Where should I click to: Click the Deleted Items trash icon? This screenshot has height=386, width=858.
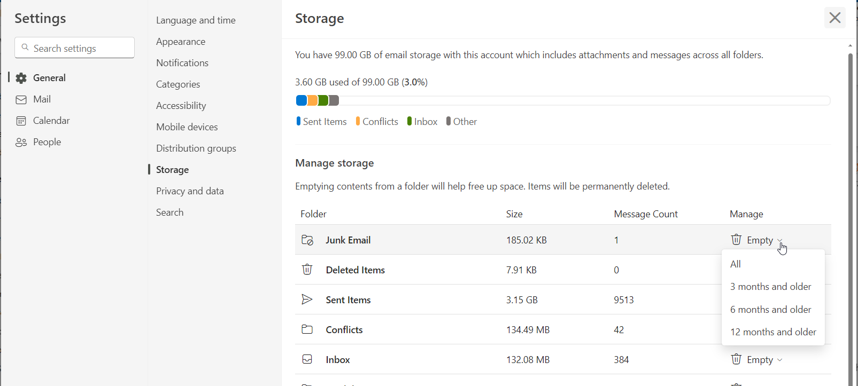(307, 270)
